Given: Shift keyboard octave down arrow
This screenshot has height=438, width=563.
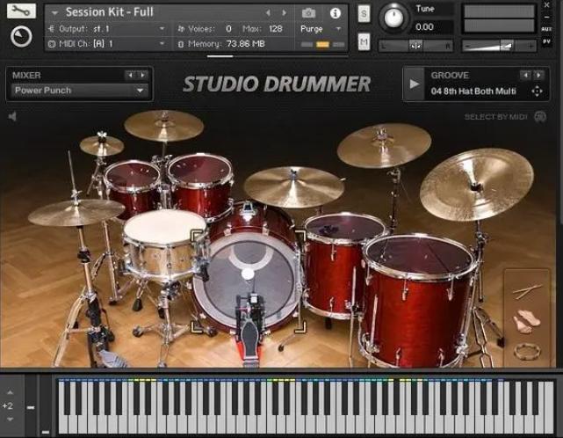Looking at the screenshot, I should tap(10, 420).
